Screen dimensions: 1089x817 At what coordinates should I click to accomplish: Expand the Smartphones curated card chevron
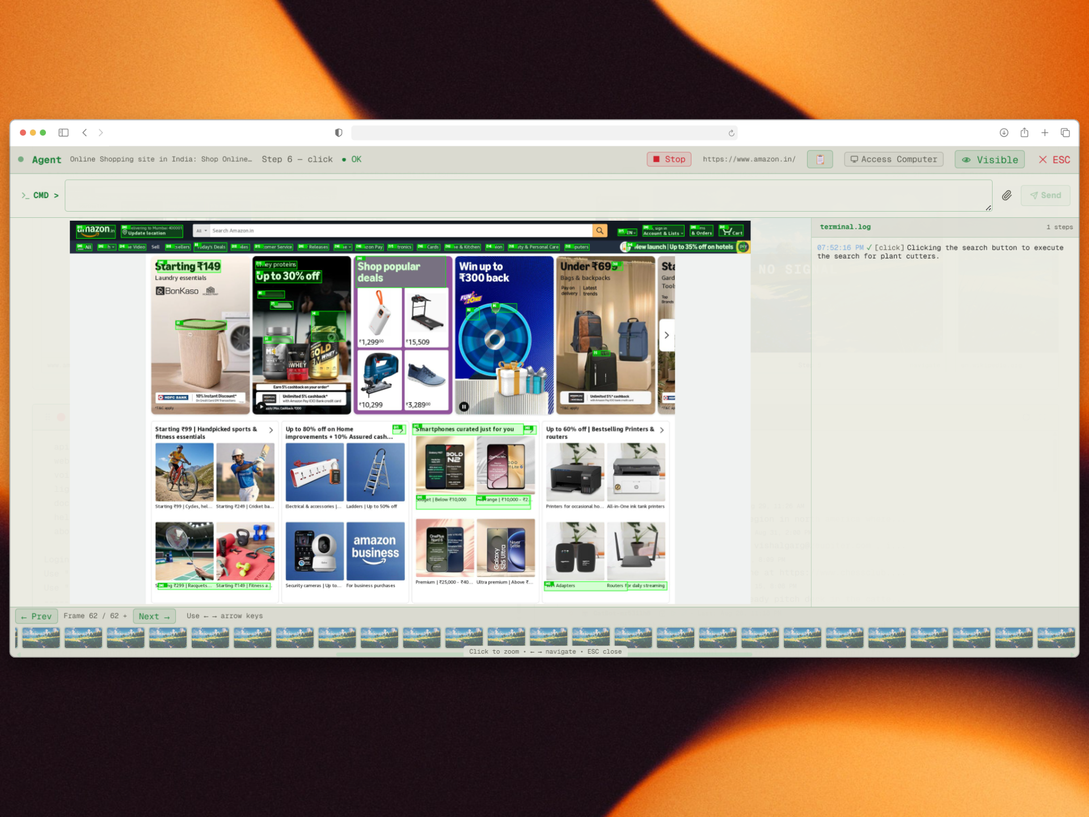pos(530,429)
